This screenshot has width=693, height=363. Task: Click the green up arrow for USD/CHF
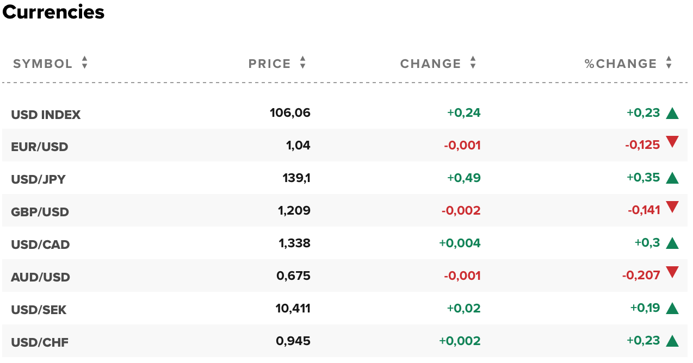672,341
